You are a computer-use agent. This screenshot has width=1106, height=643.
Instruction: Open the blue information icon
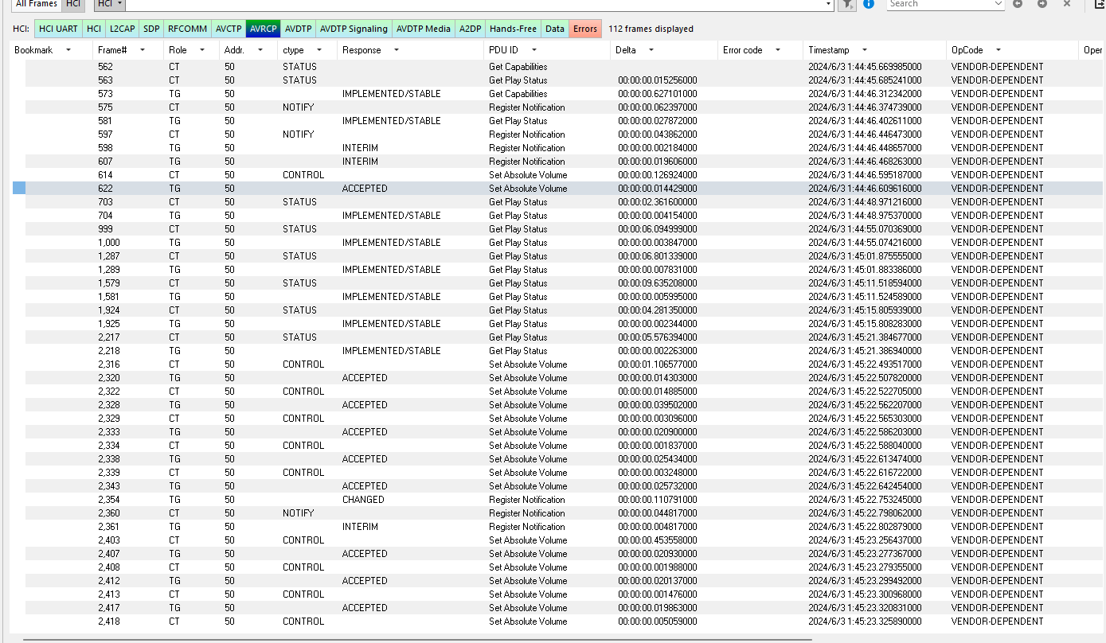coord(869,3)
